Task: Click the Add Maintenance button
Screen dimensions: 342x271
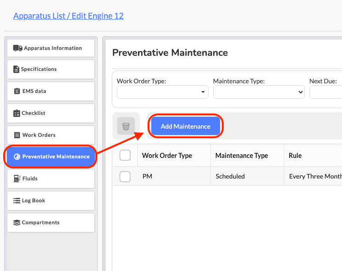Action: tap(185, 126)
